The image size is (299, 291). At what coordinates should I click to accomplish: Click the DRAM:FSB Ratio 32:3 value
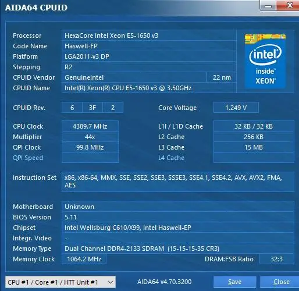coord(277,259)
